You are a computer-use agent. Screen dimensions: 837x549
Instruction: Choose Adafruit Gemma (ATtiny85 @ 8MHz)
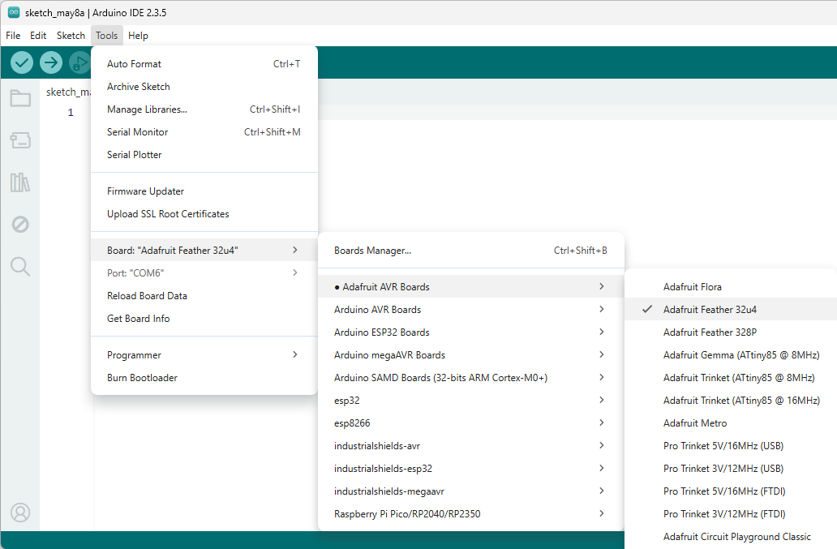pyautogui.click(x=731, y=355)
